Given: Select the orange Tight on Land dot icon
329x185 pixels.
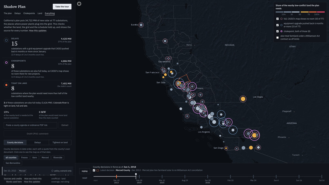Looking at the screenshot, I should pyautogui.click(x=6, y=85).
